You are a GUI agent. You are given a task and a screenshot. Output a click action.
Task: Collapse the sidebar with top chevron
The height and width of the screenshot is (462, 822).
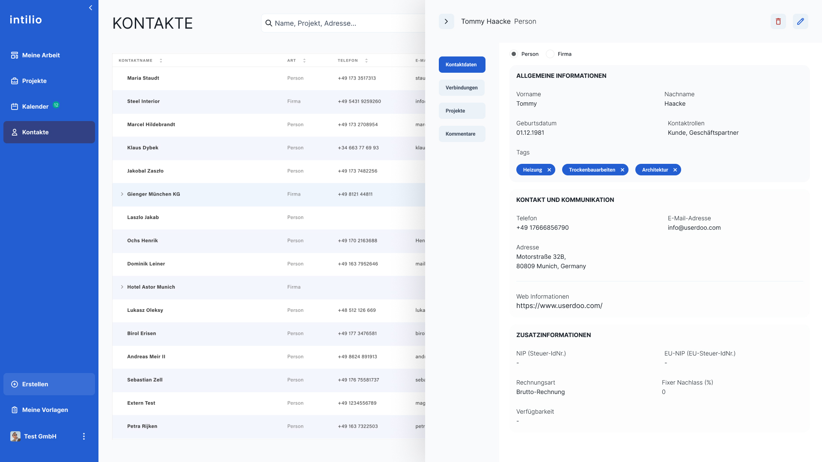coord(90,8)
